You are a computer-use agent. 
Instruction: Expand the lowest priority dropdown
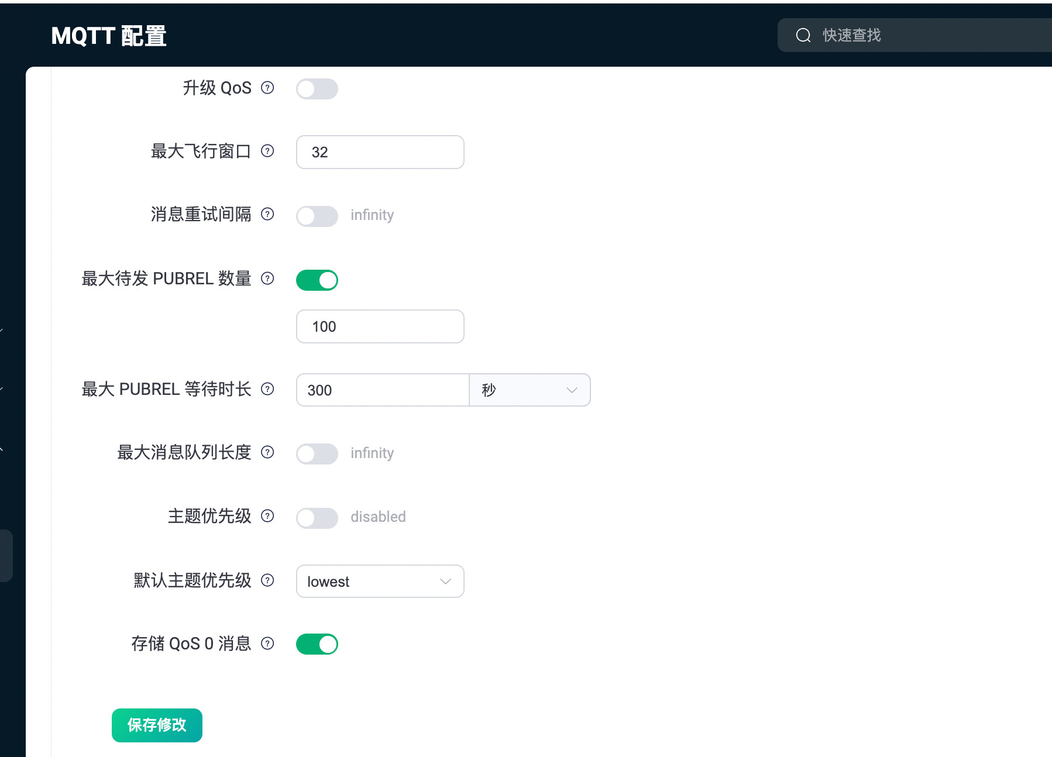[x=380, y=581]
